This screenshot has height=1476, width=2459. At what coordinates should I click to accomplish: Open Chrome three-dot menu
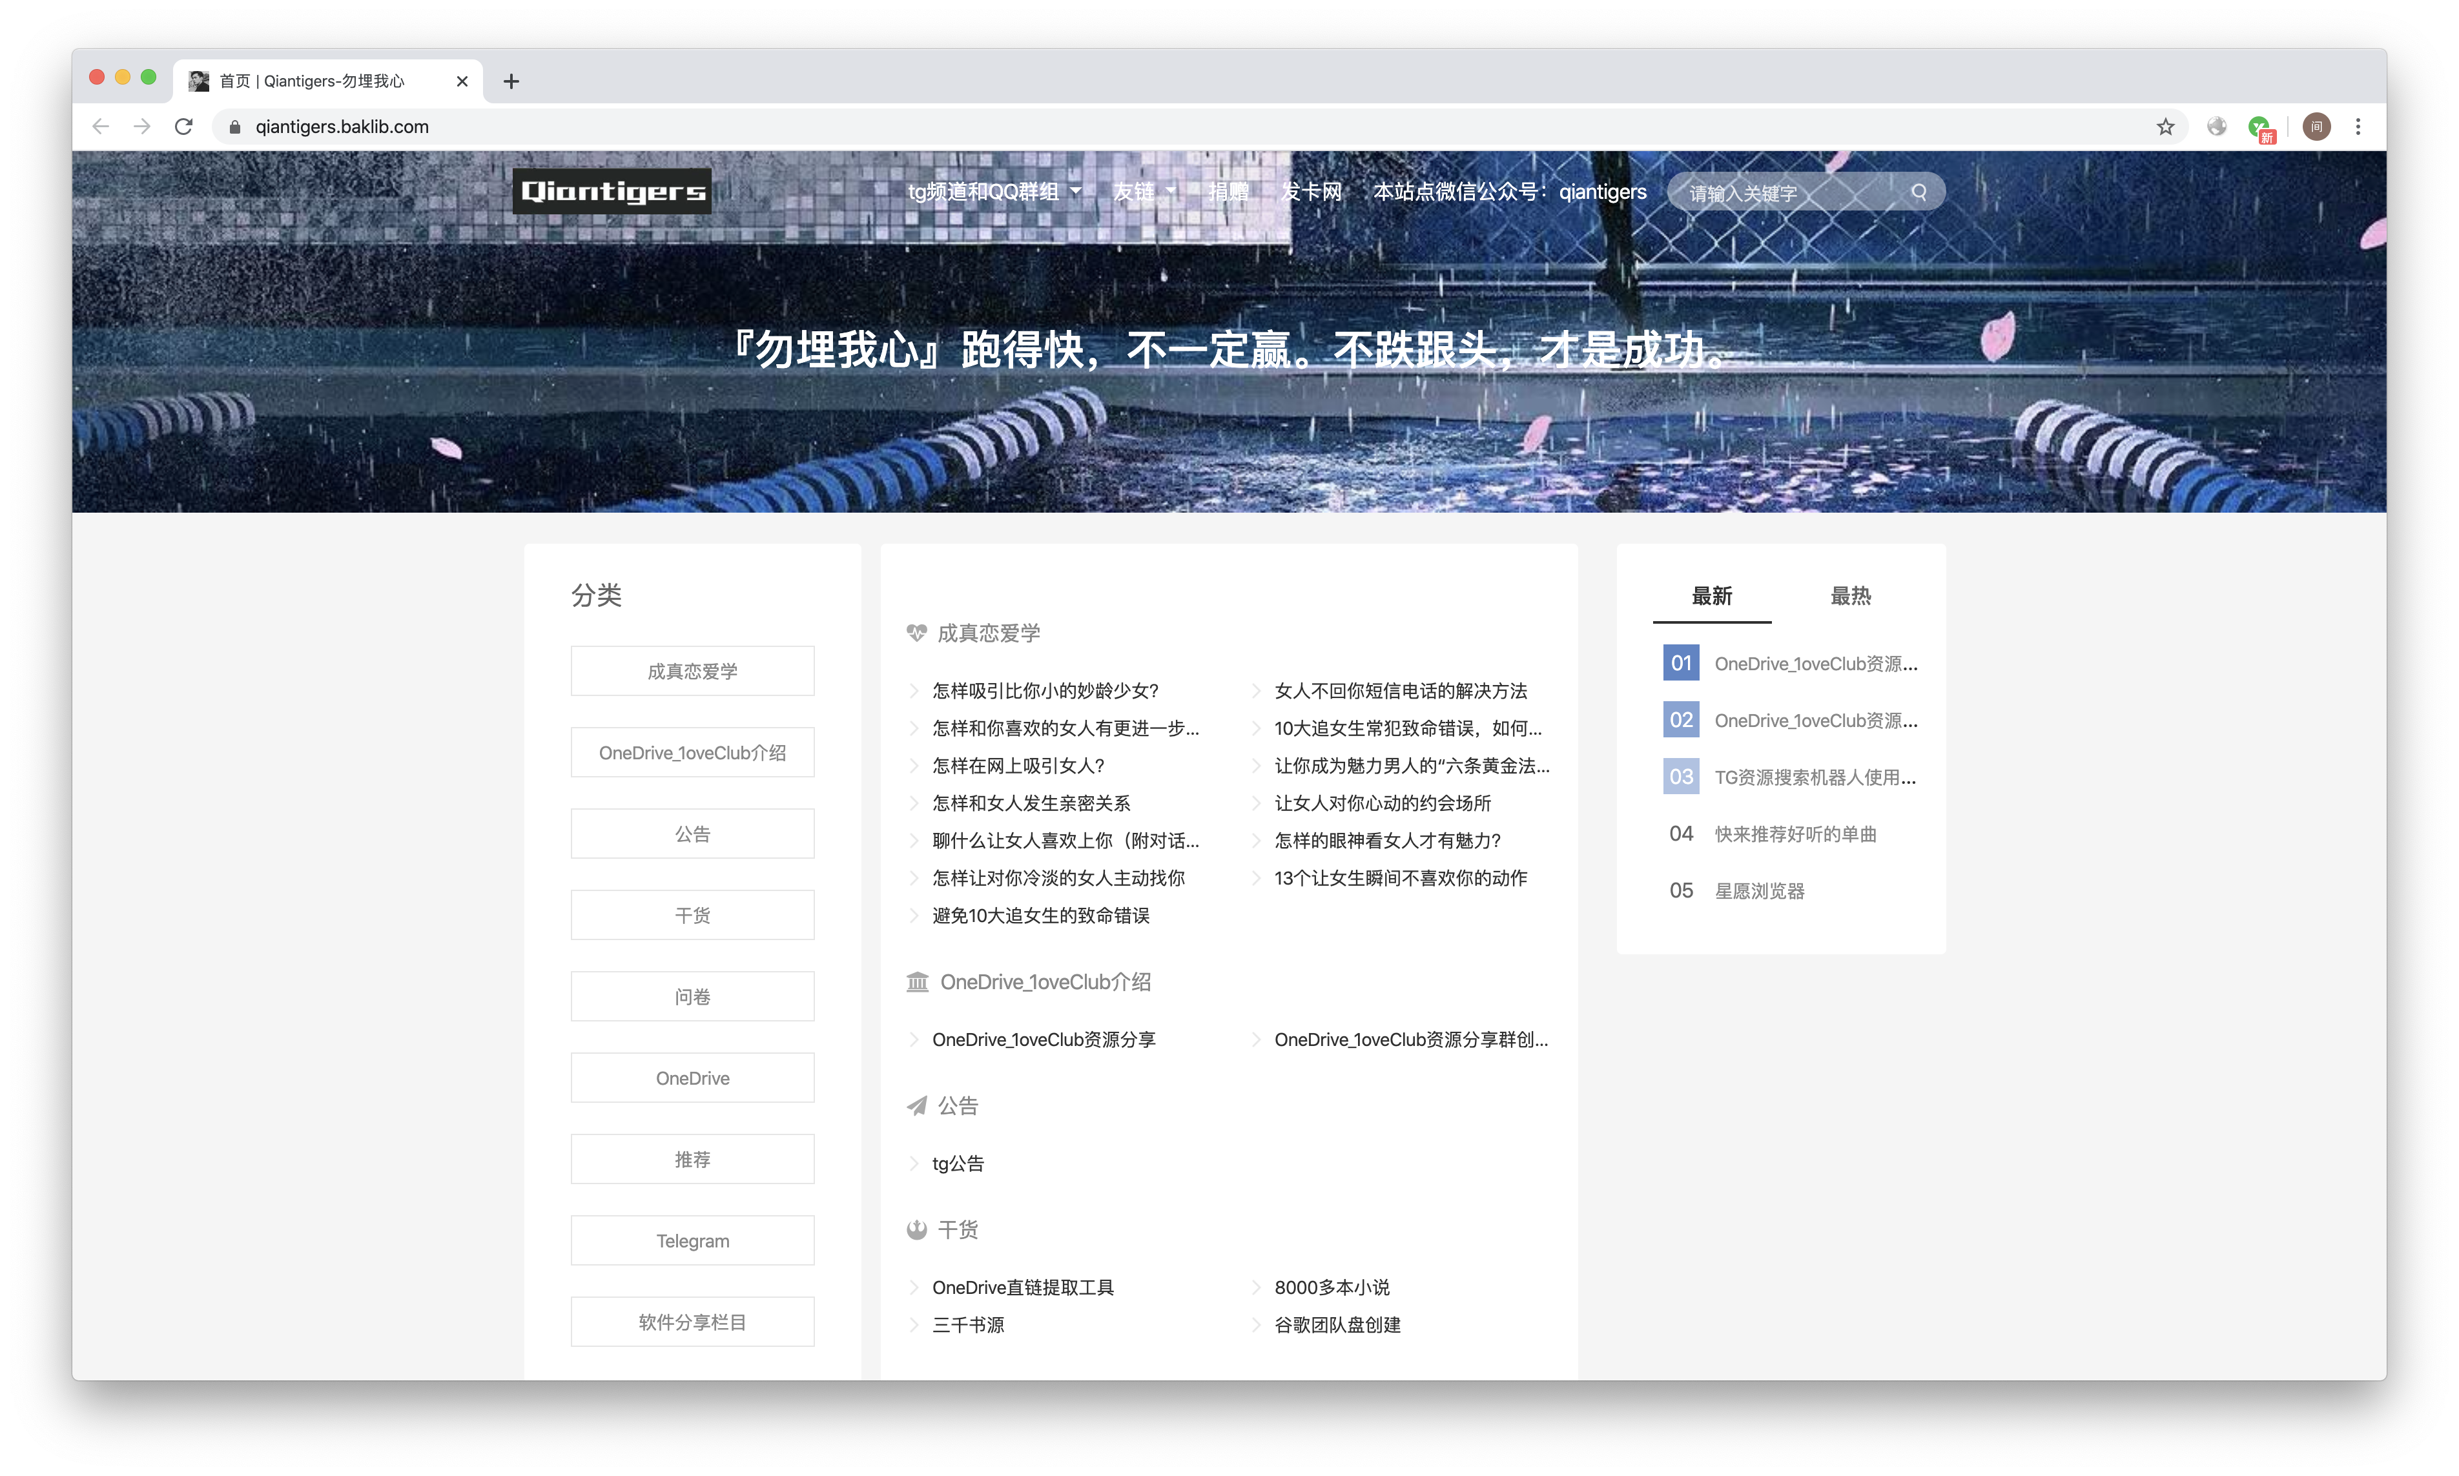[x=2358, y=127]
